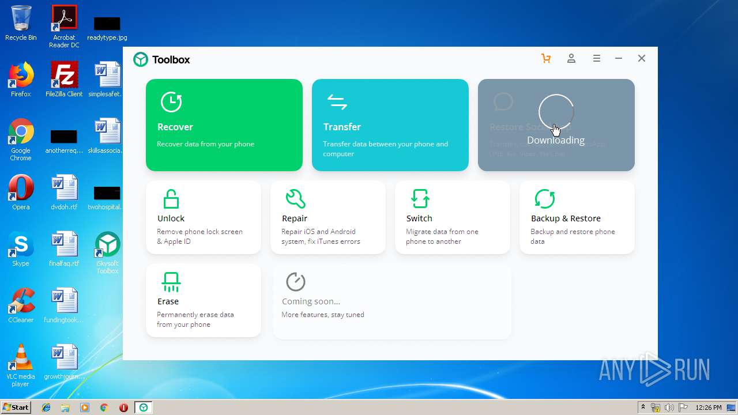This screenshot has height=415, width=738.
Task: Select the anotherreq desktop file
Action: [x=64, y=141]
